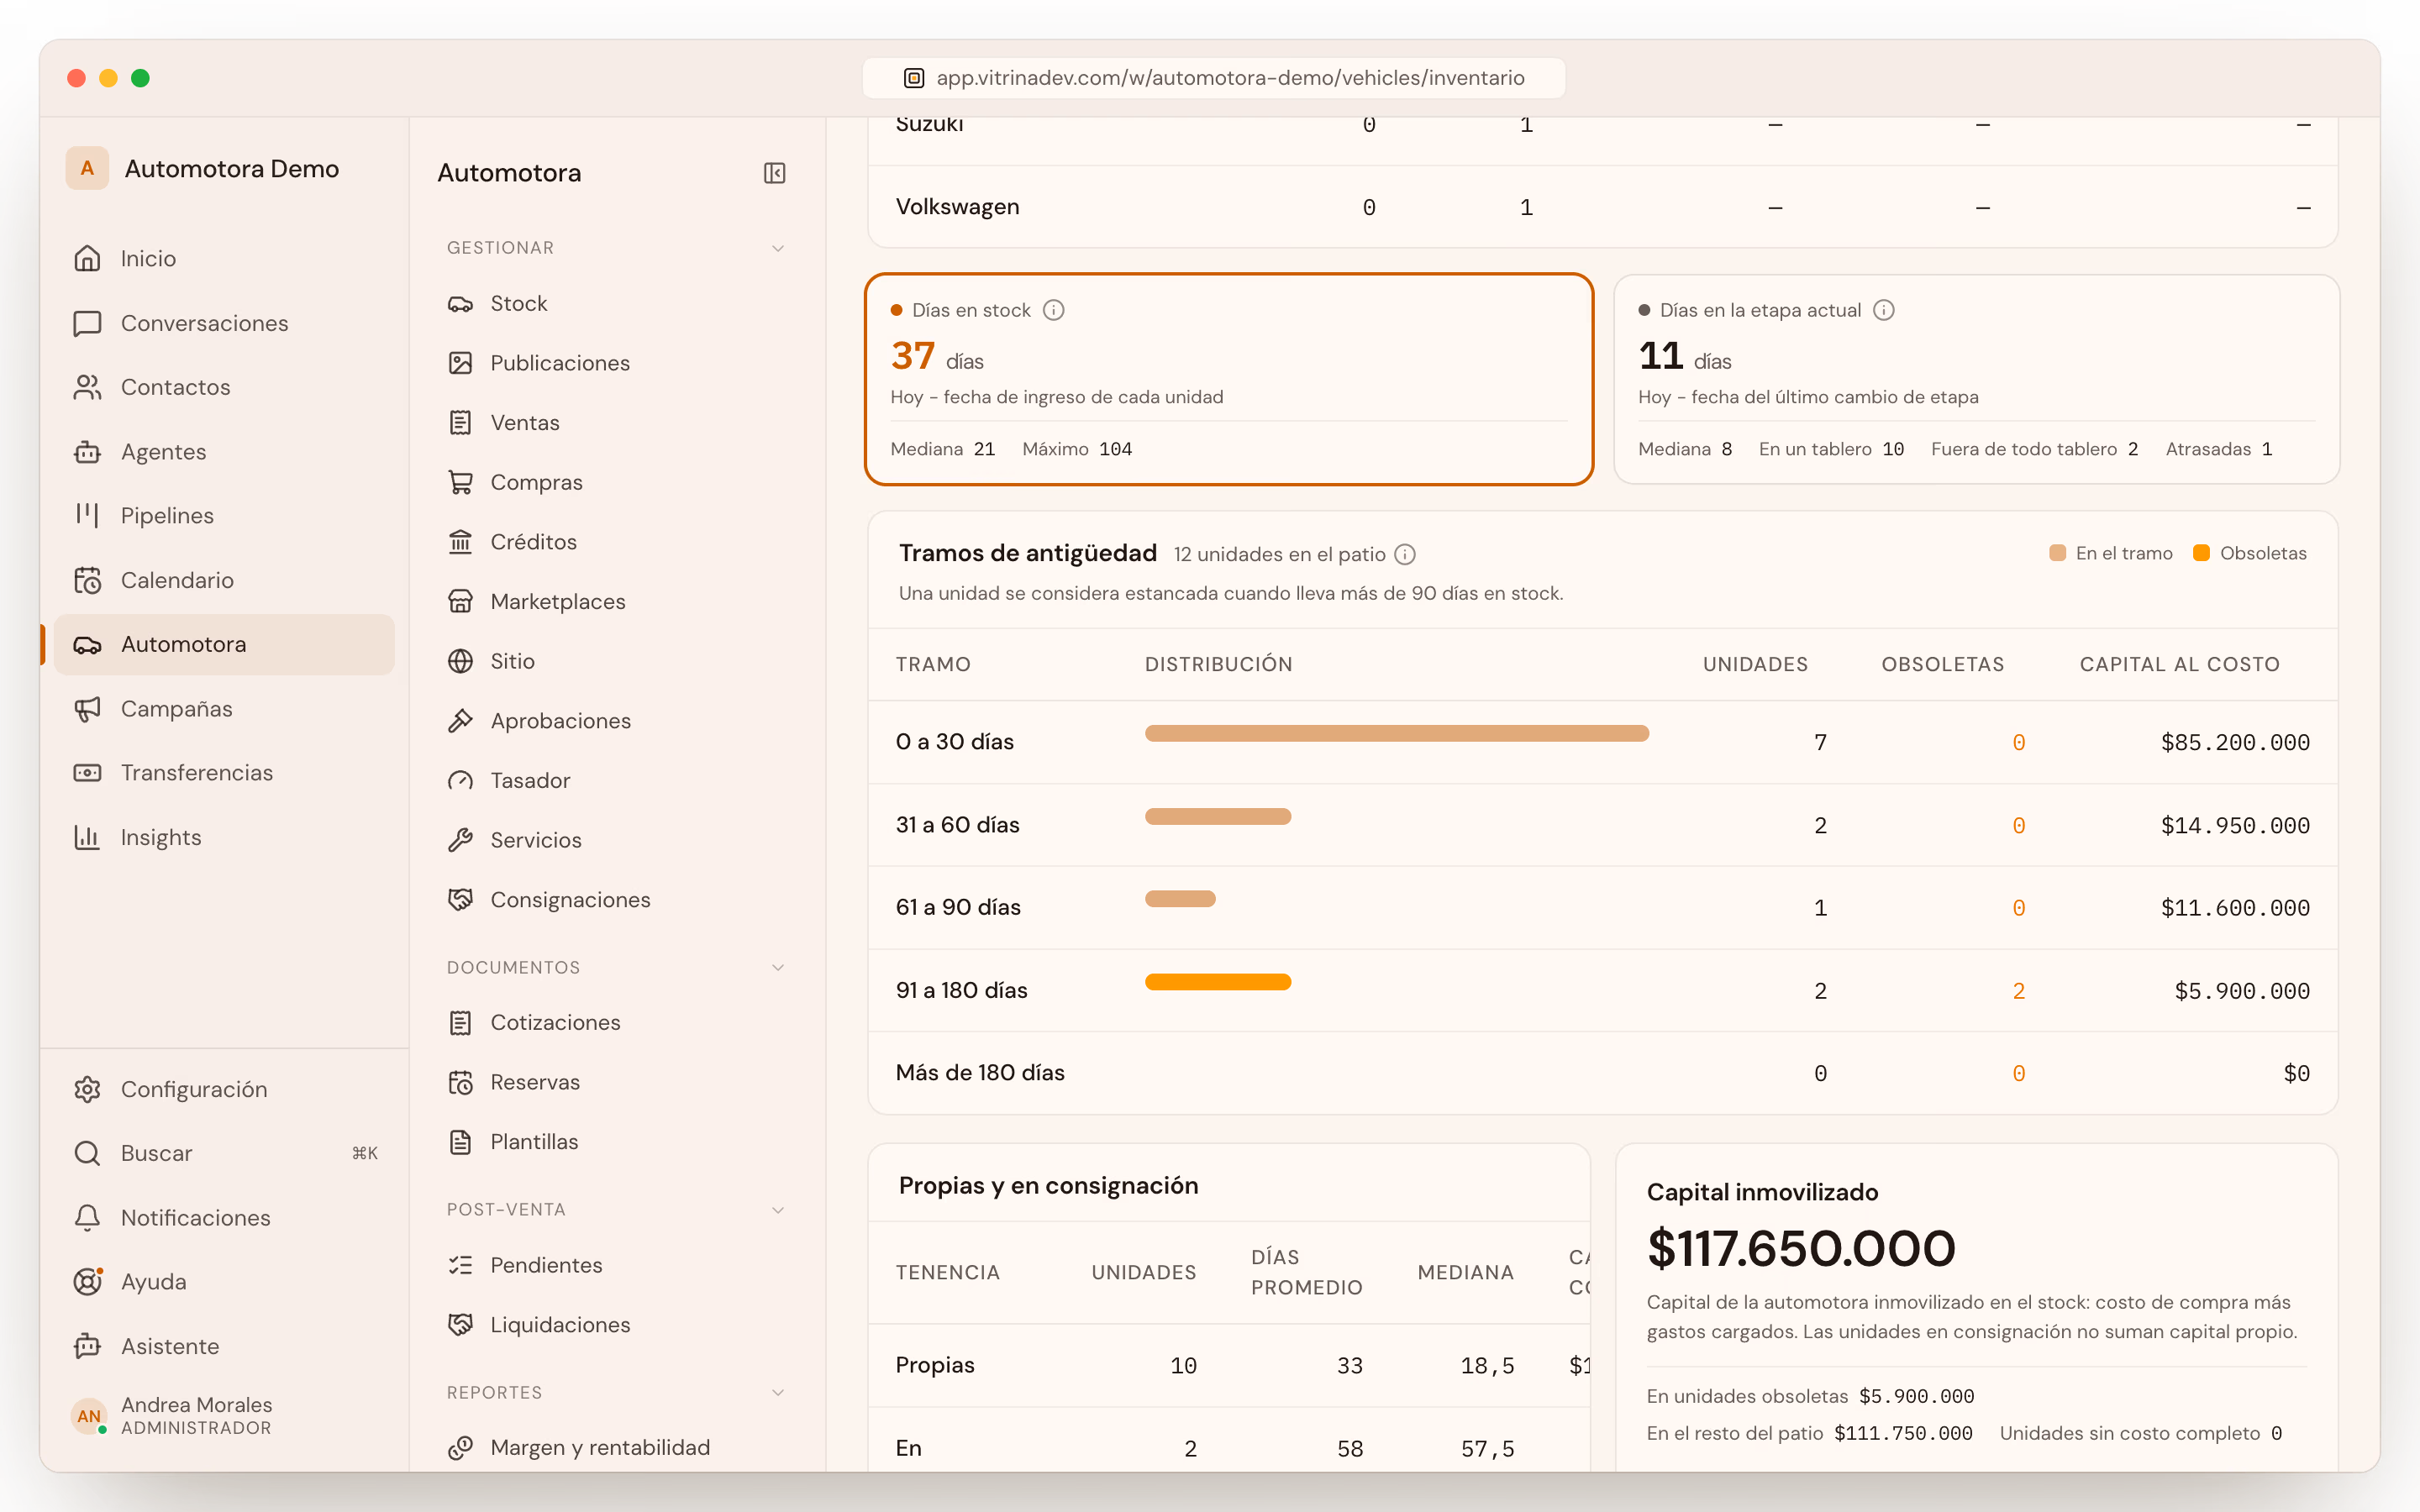The image size is (2420, 1512).
Task: Click the 61 a 90 días row label
Action: click(x=958, y=907)
